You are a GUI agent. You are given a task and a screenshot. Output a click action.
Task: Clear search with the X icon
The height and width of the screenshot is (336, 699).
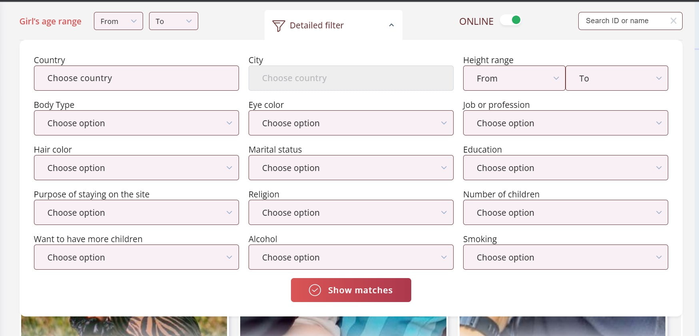(x=673, y=21)
